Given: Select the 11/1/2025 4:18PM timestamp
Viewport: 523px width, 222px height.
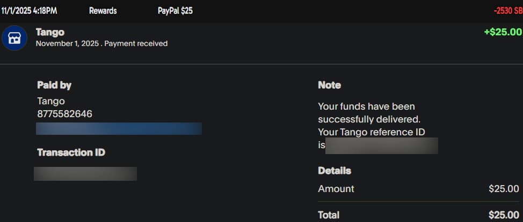Looking at the screenshot, I should coord(29,11).
